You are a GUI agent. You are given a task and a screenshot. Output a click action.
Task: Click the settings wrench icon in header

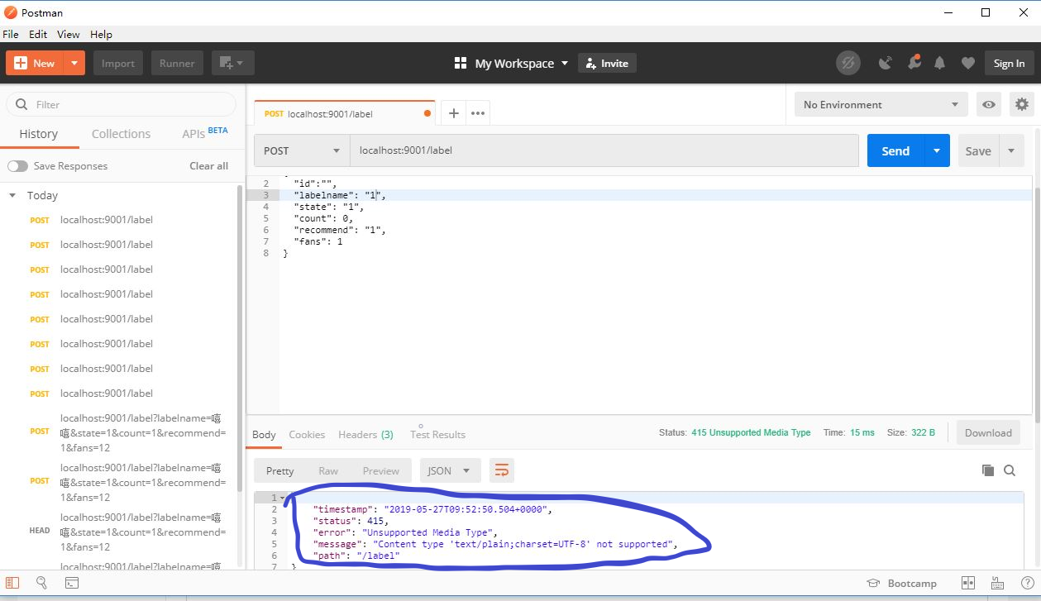coord(914,63)
